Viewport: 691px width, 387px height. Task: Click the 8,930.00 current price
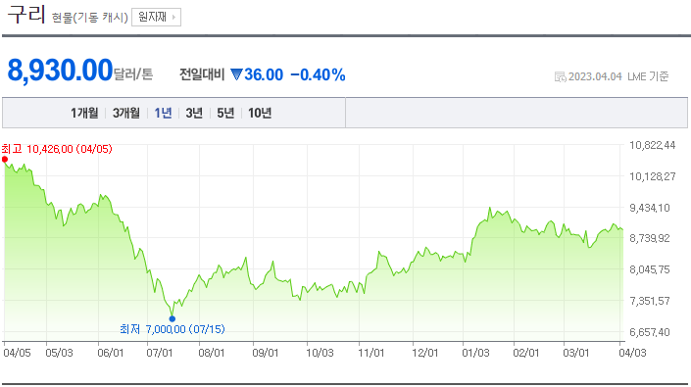pos(61,71)
